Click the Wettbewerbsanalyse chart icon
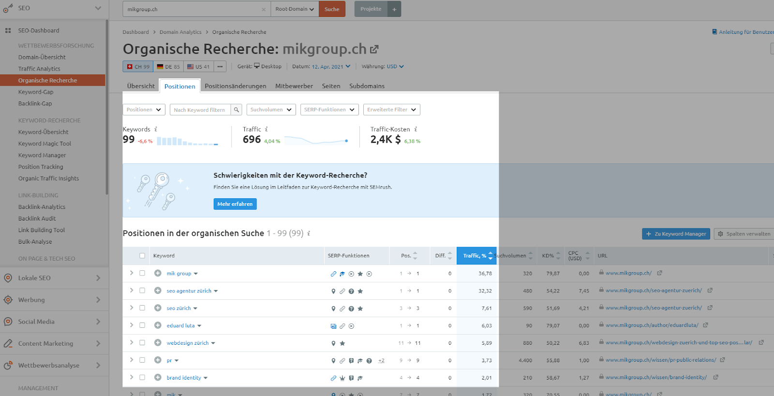This screenshot has width=774, height=396. (8, 365)
